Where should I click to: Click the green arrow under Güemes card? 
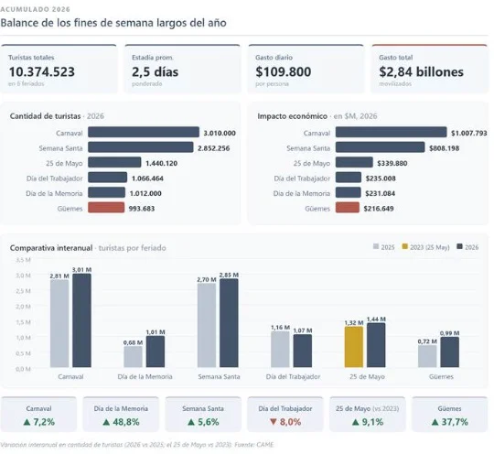pyautogui.click(x=435, y=422)
